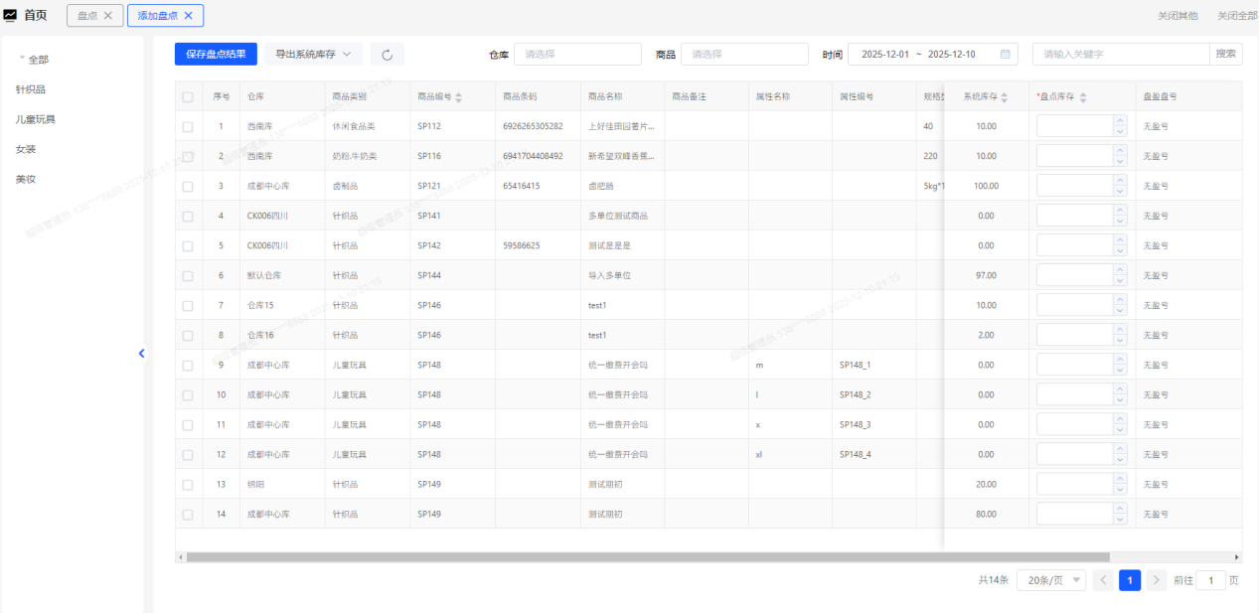Close the 盘点 tab
Image resolution: width=1259 pixels, height=613 pixels.
108,16
